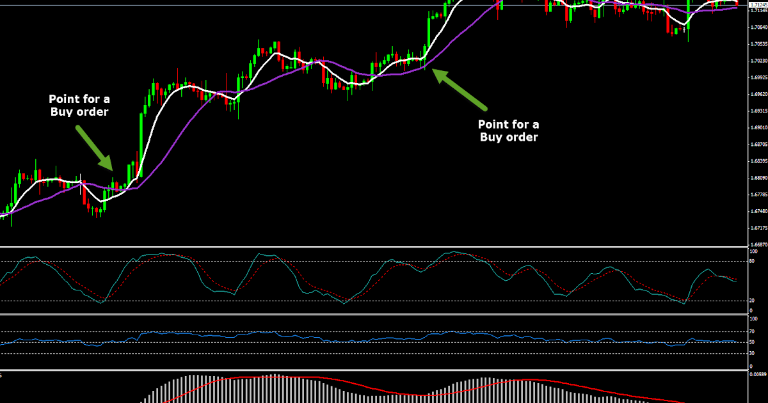This screenshot has height=403, width=768.
Task: Click the 80 level label on Stochastic scale
Action: pyautogui.click(x=753, y=261)
